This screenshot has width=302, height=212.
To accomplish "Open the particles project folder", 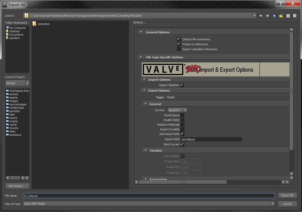I will (13, 111).
